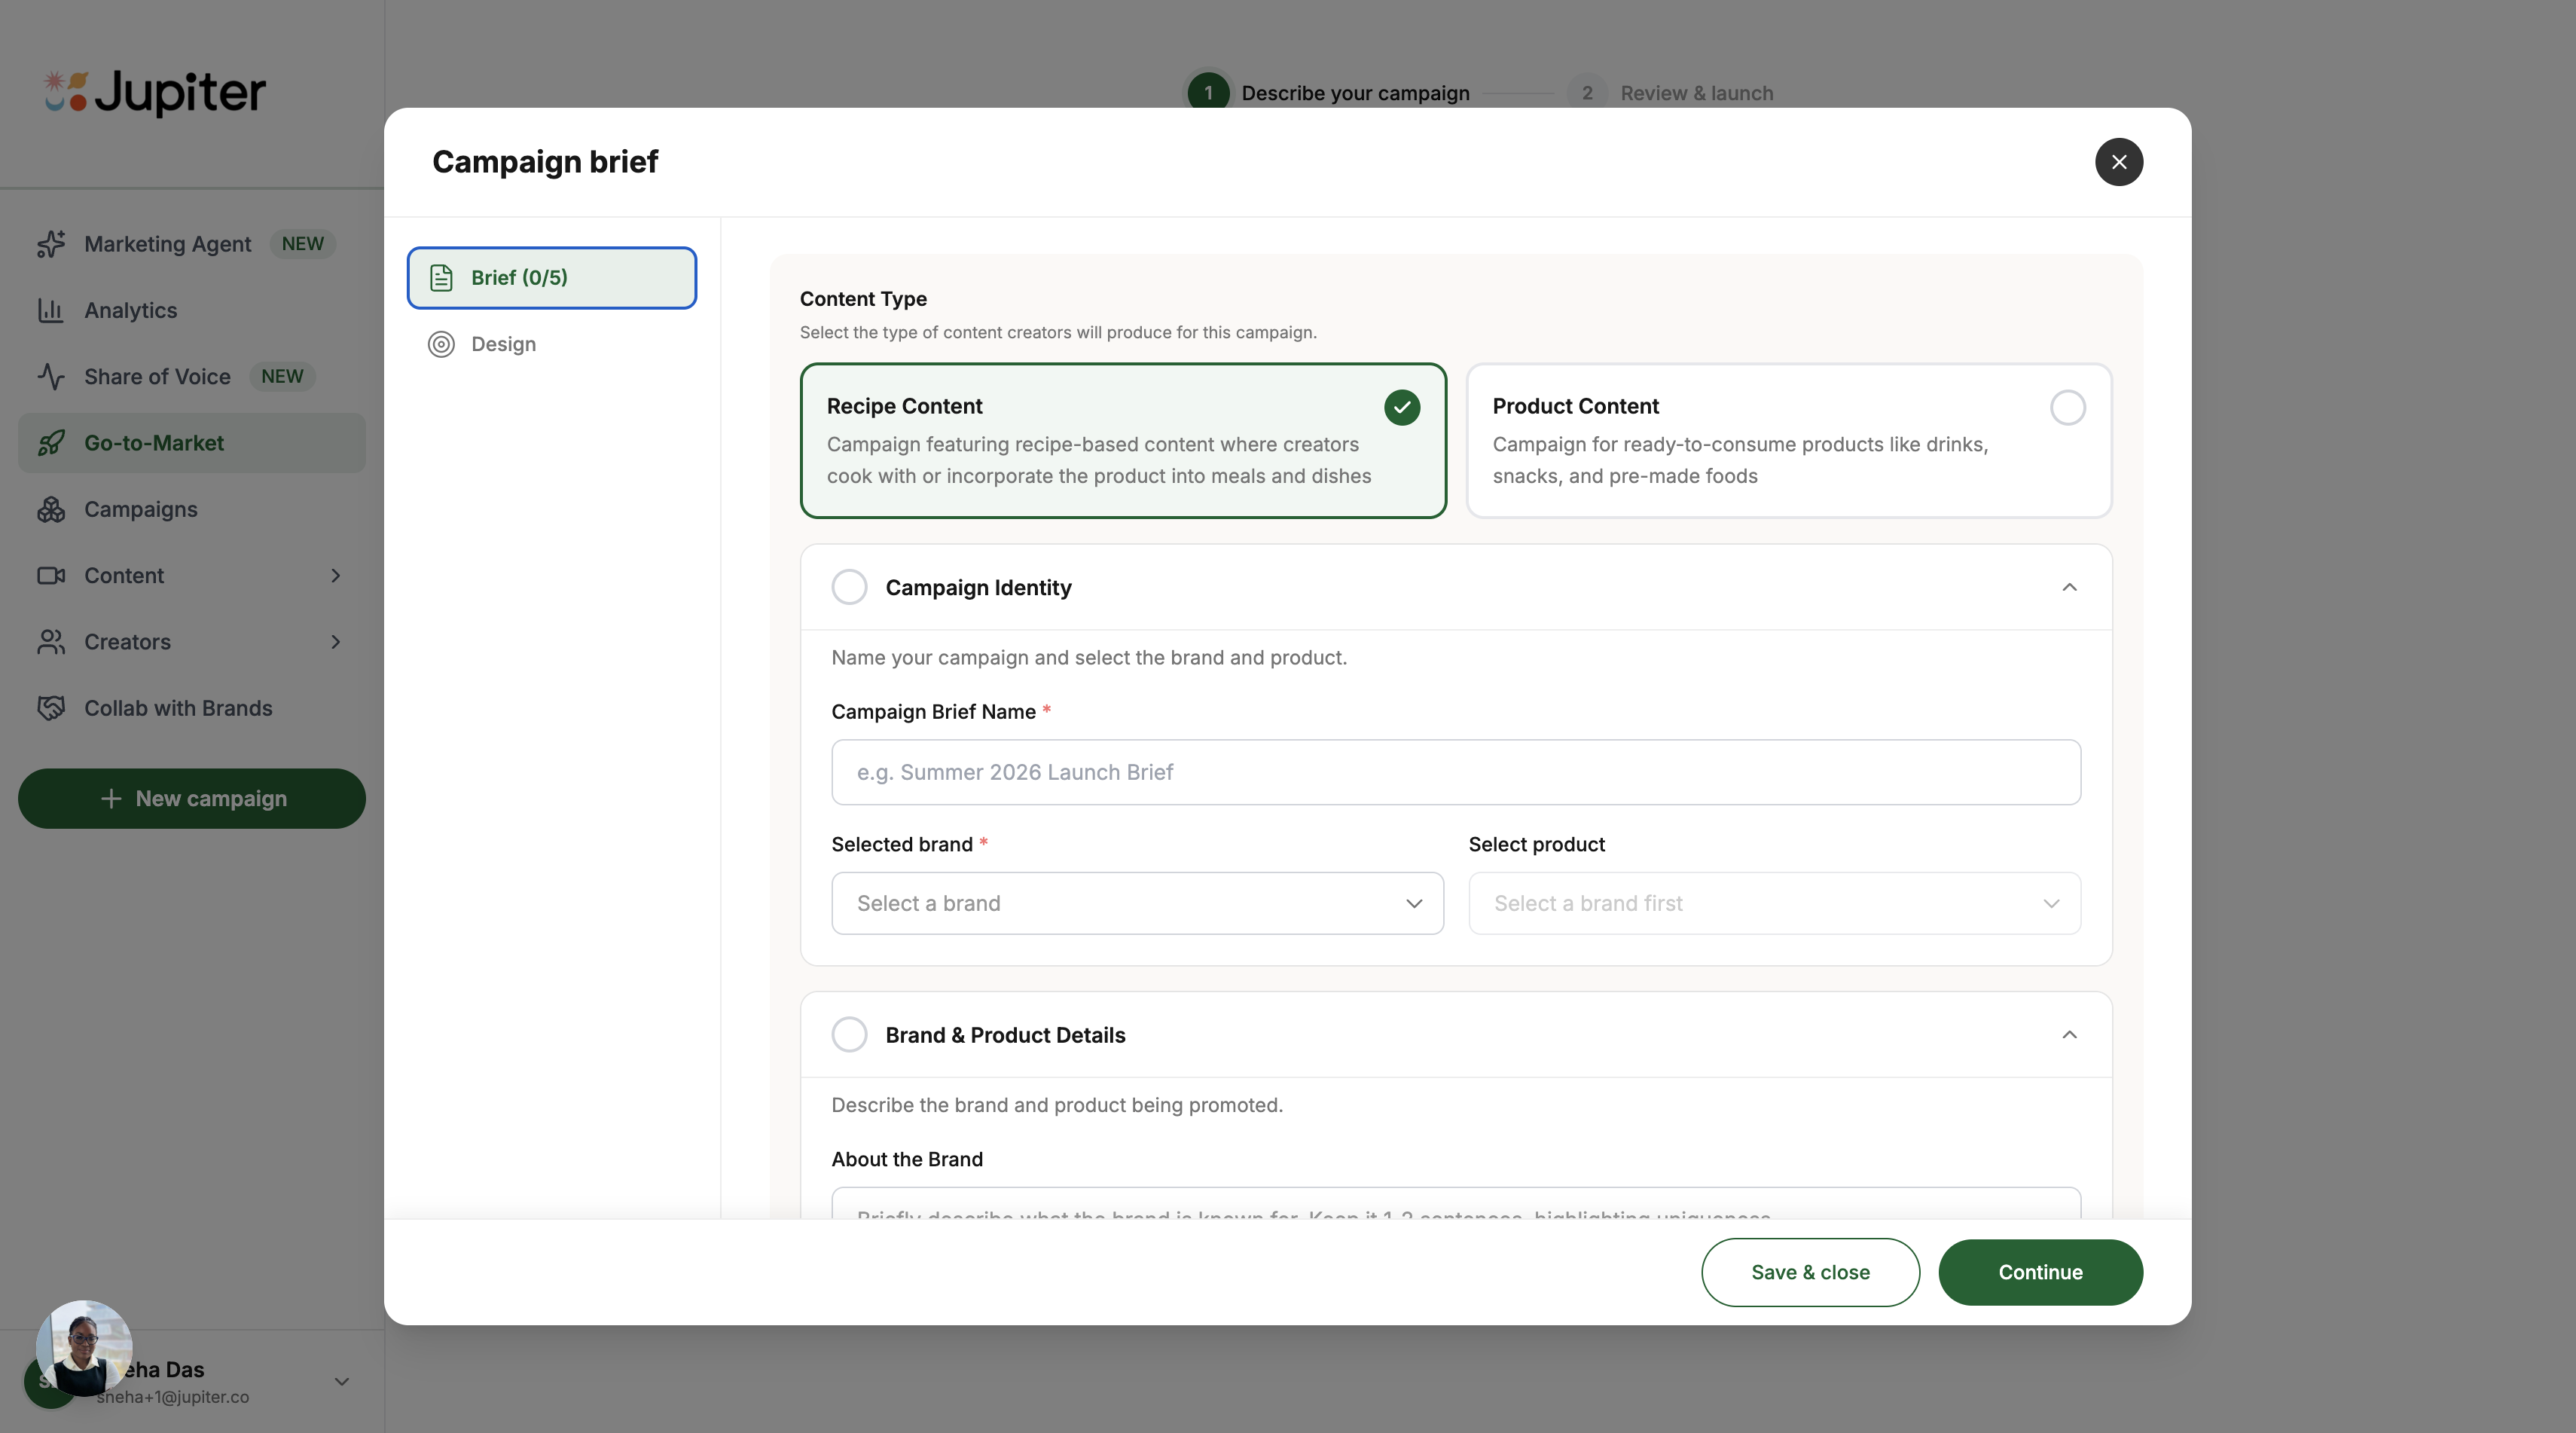Click the Campaigns cubes icon
The width and height of the screenshot is (2576, 1433).
click(x=51, y=509)
